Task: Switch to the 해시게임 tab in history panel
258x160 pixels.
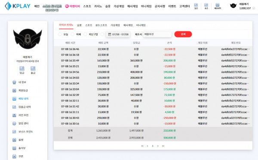Action: click(x=128, y=25)
